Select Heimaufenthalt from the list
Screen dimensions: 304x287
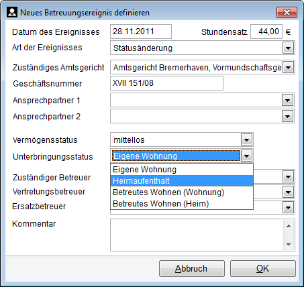182,181
